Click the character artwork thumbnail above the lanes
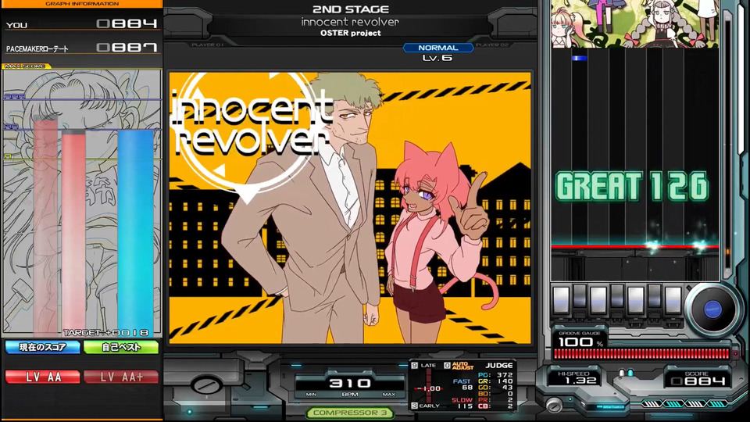 click(x=635, y=23)
